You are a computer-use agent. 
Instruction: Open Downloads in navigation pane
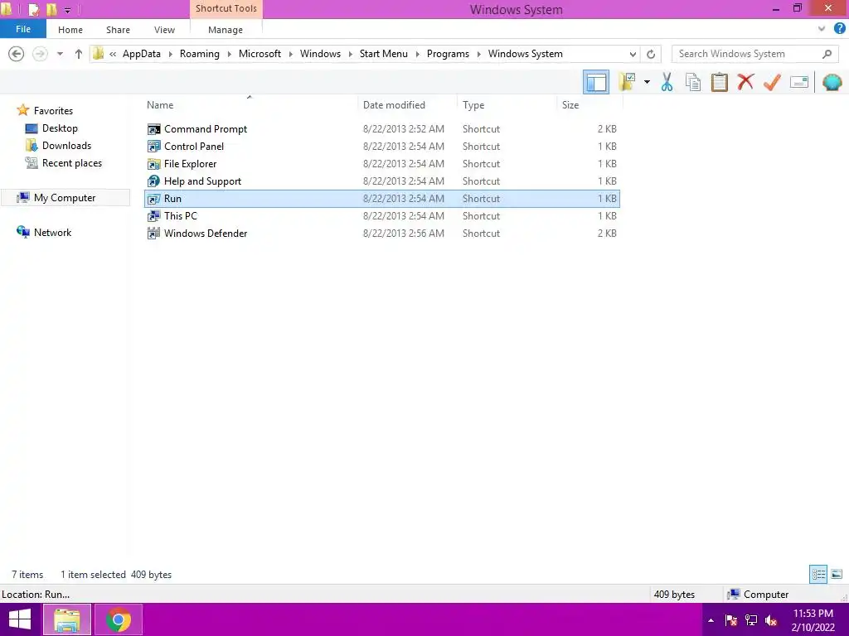tap(59, 146)
